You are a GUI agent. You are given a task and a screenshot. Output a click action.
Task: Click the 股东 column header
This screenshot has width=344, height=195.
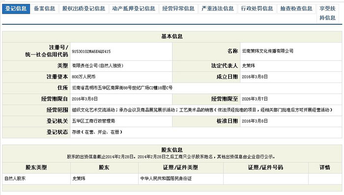pos(104,167)
